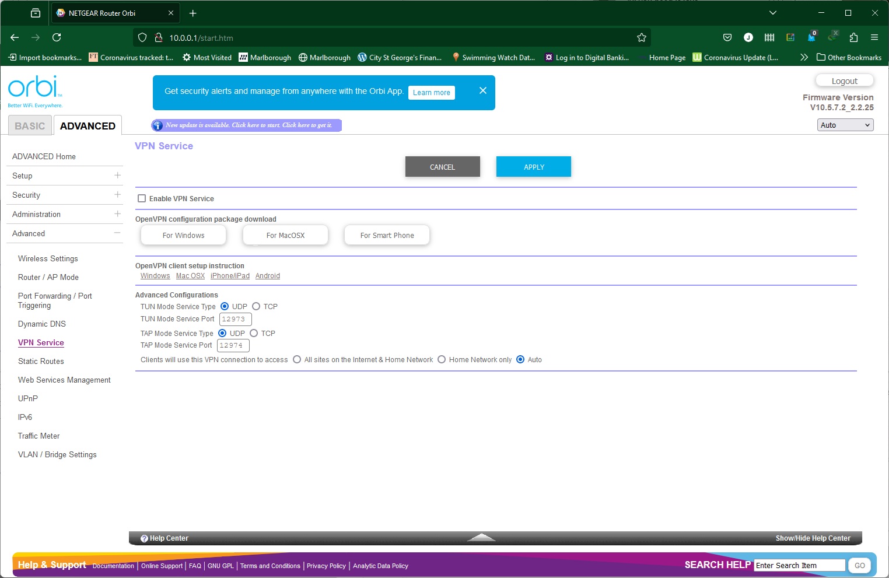
Task: Close the NETGEAR Router Orbi tab
Action: (x=171, y=13)
